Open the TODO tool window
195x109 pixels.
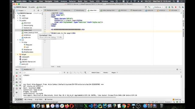click(x=39, y=99)
